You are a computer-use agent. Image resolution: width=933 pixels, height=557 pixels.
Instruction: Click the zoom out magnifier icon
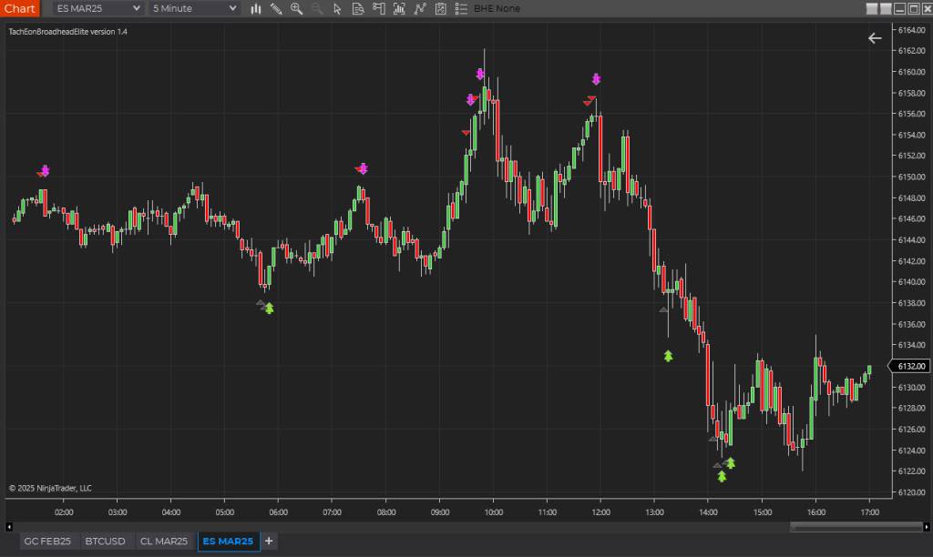tap(317, 9)
